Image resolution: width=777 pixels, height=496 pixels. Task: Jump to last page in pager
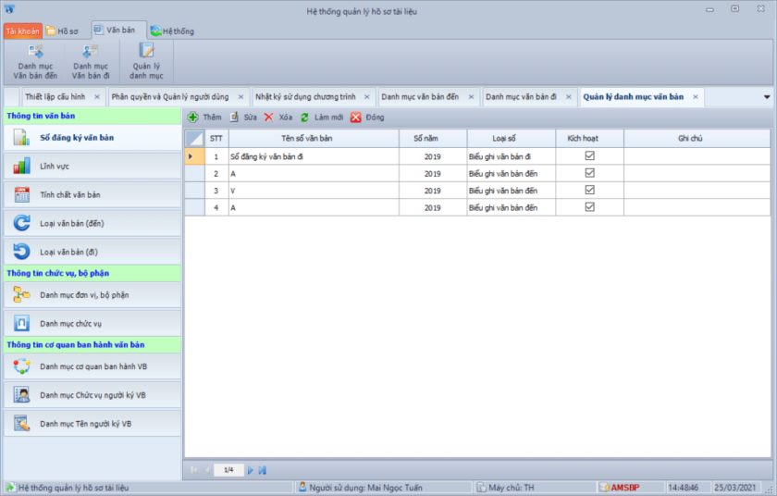point(263,470)
